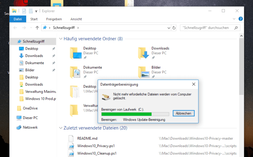Click the pin icon beside sidebar Bilder
Image resolution: width=253 pixels, height=157 pixels.
pos(53,70)
